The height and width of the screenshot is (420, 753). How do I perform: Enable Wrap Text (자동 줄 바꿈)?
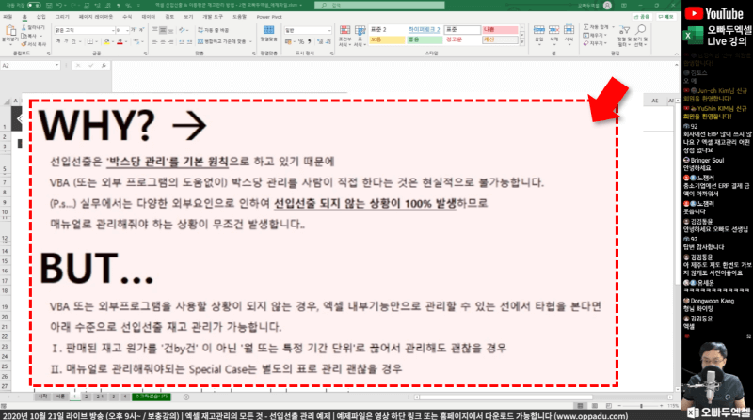tap(214, 30)
